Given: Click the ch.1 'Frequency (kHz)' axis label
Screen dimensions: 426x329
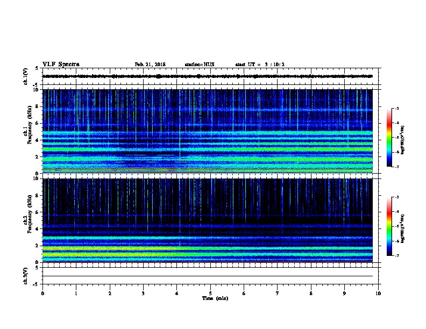Looking at the screenshot, I should point(30,125).
